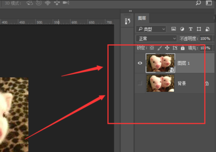
Task: Select the 3D orbit camera icon
Action: coord(29,3)
